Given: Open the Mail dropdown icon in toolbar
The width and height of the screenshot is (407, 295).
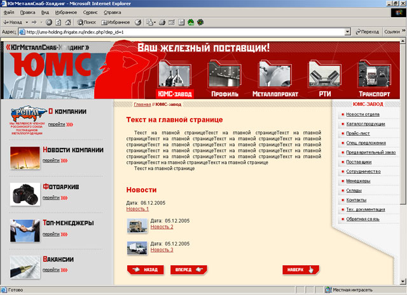Looking at the screenshot, I should (x=151, y=22).
